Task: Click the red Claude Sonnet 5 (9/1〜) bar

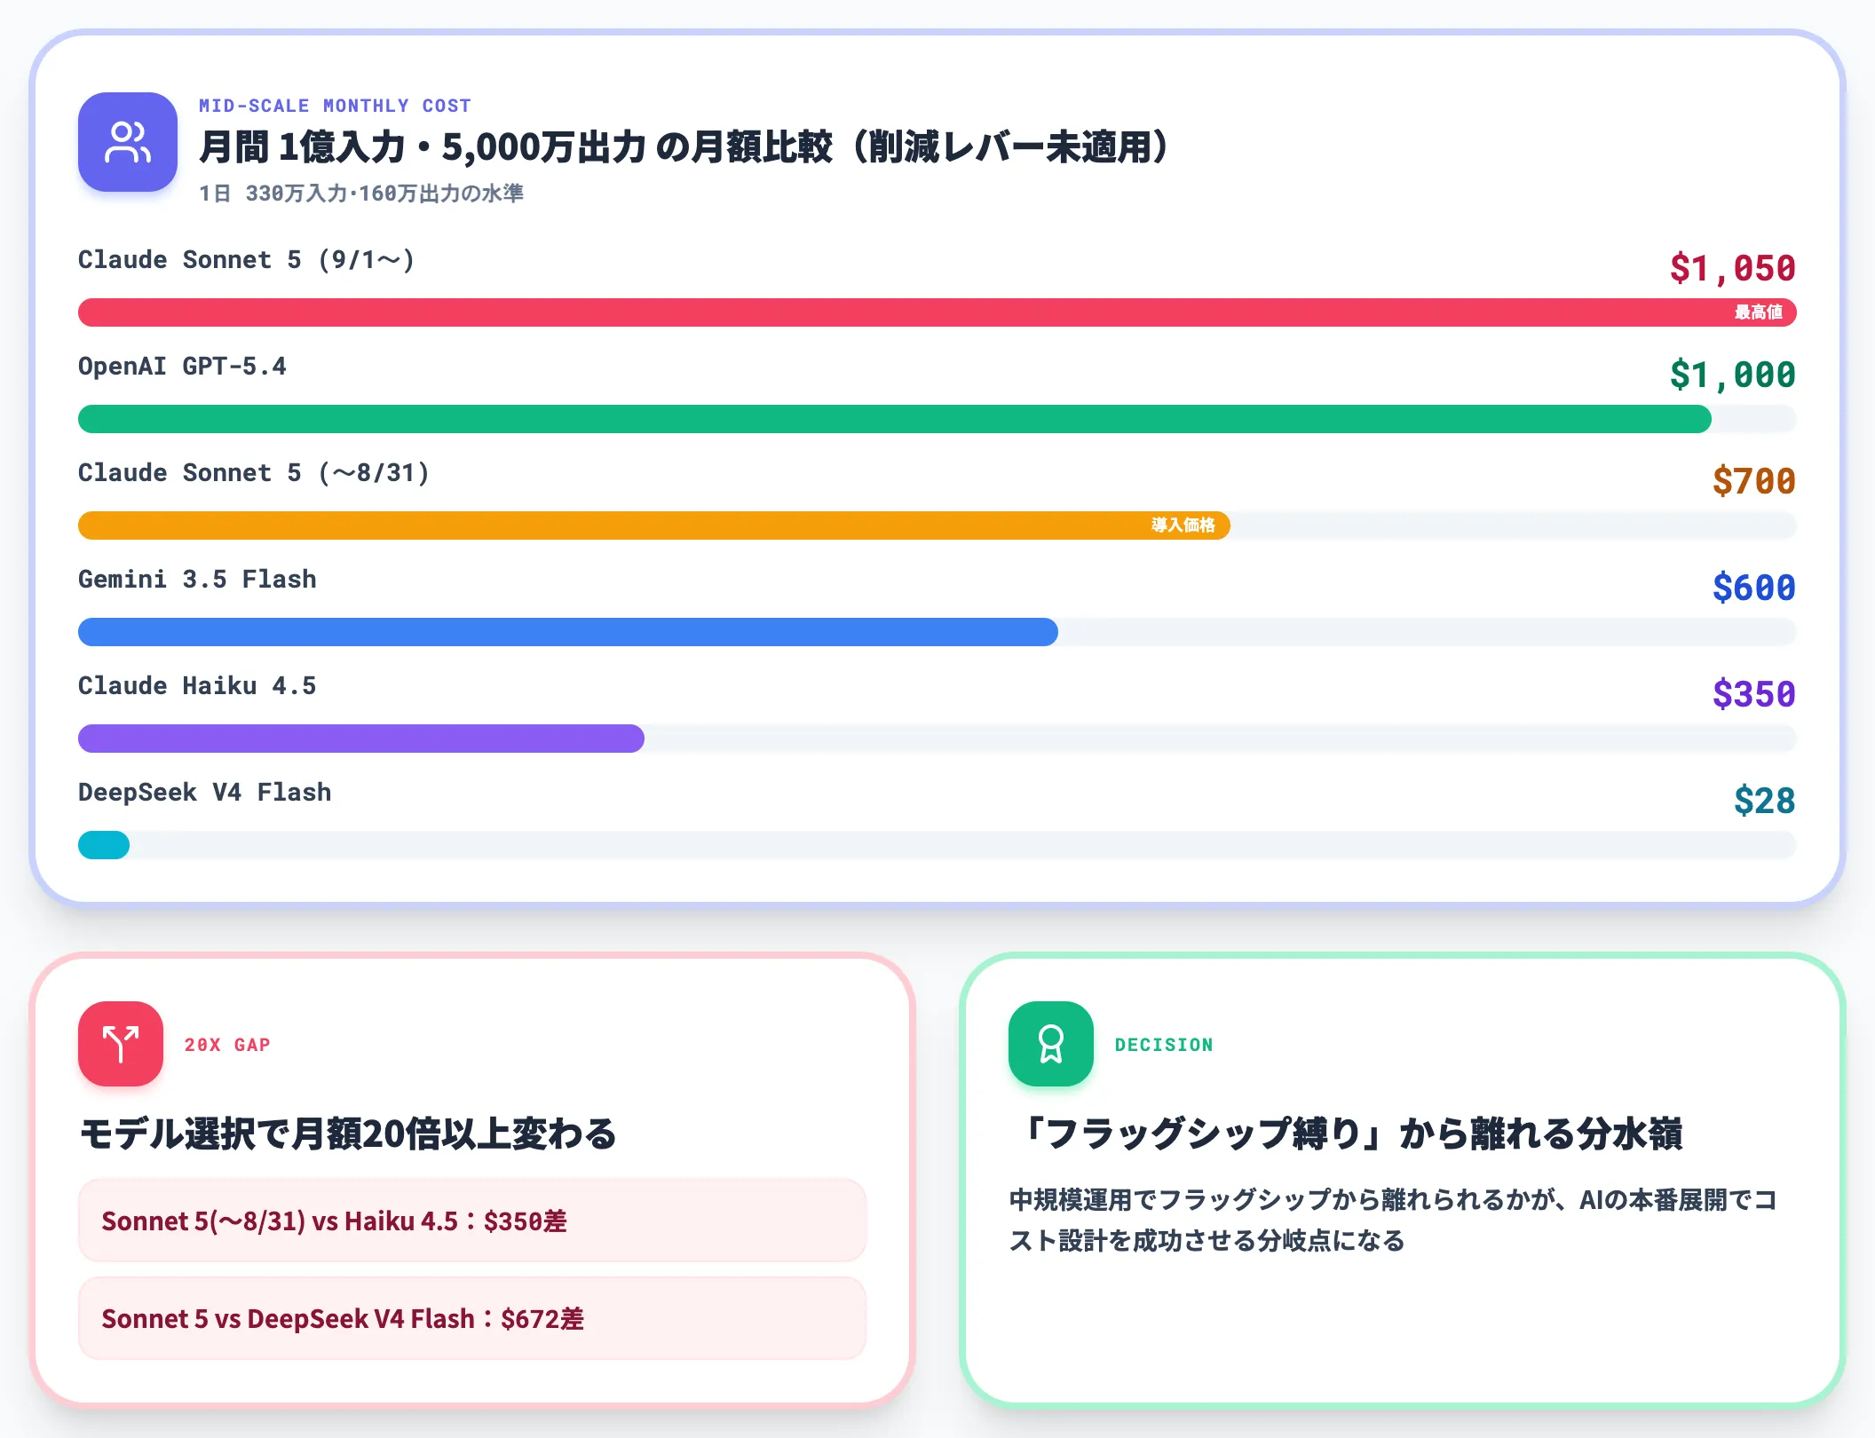Action: point(937,312)
